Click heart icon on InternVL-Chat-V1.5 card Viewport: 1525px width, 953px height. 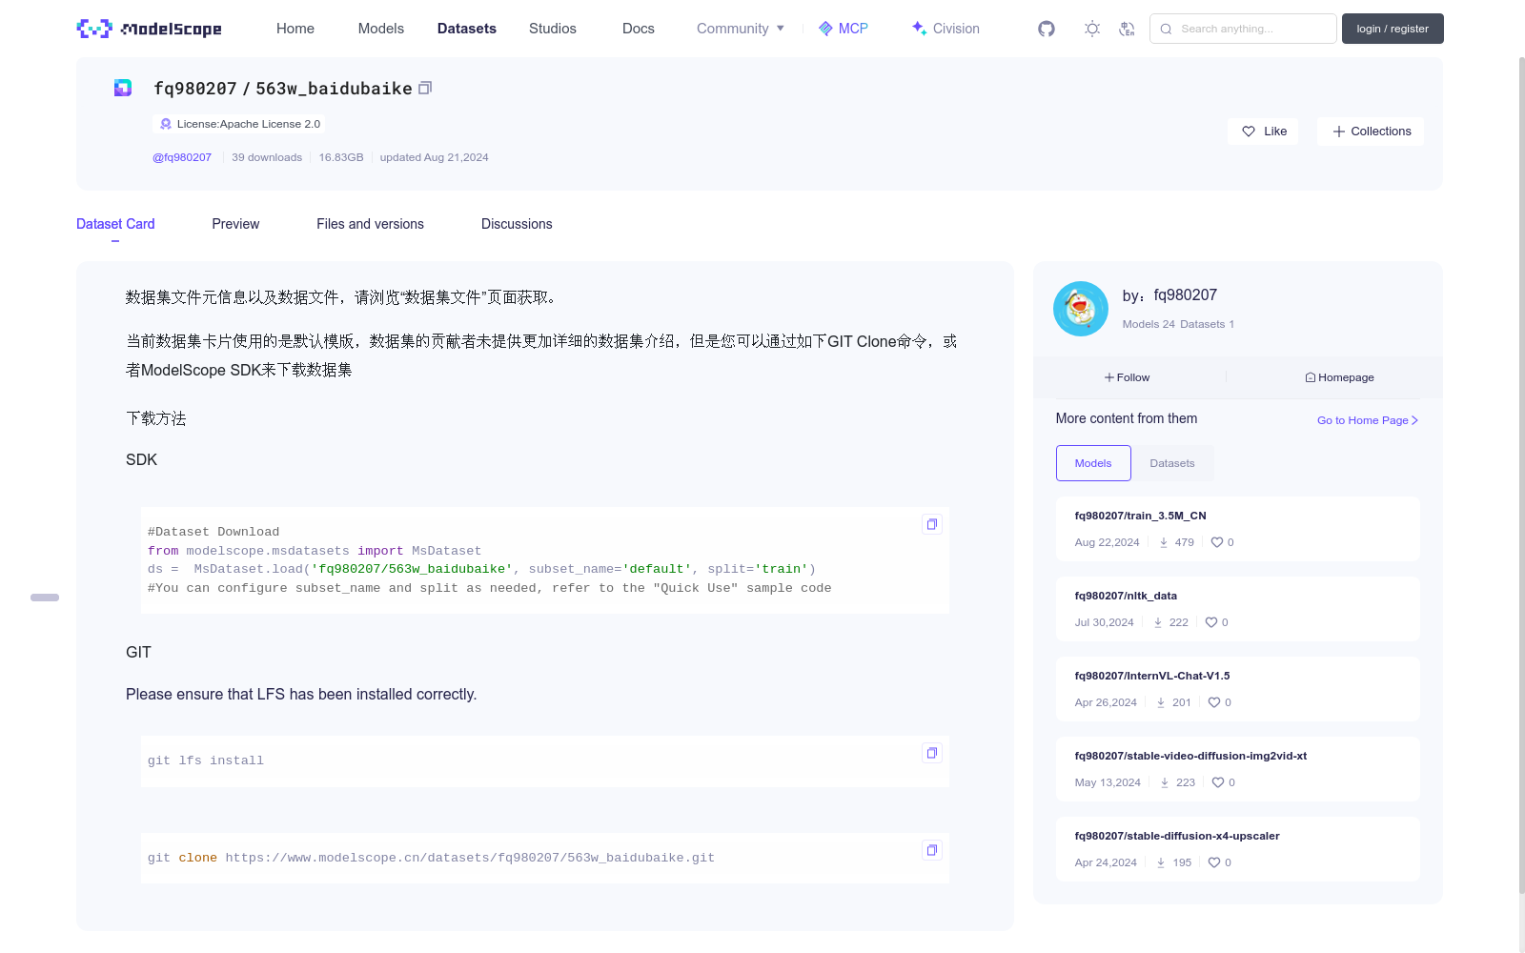(x=1214, y=702)
